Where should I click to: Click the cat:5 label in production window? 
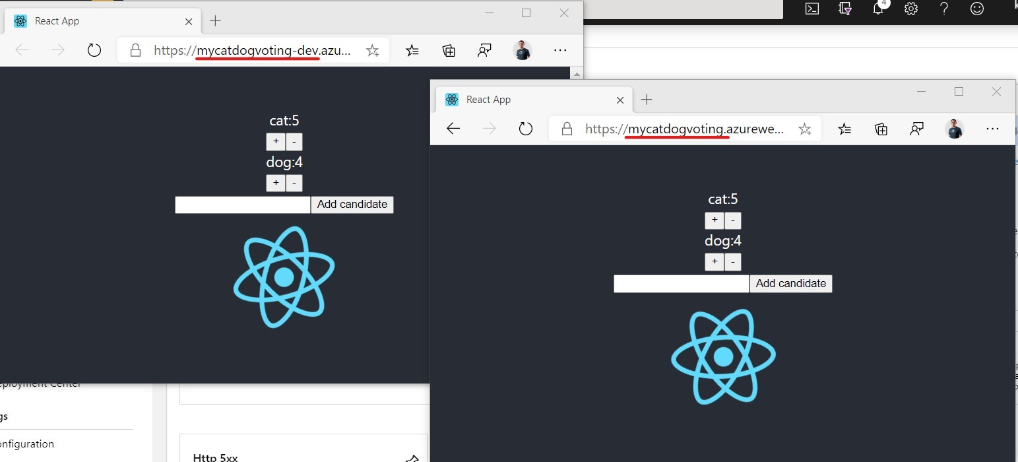(x=723, y=199)
